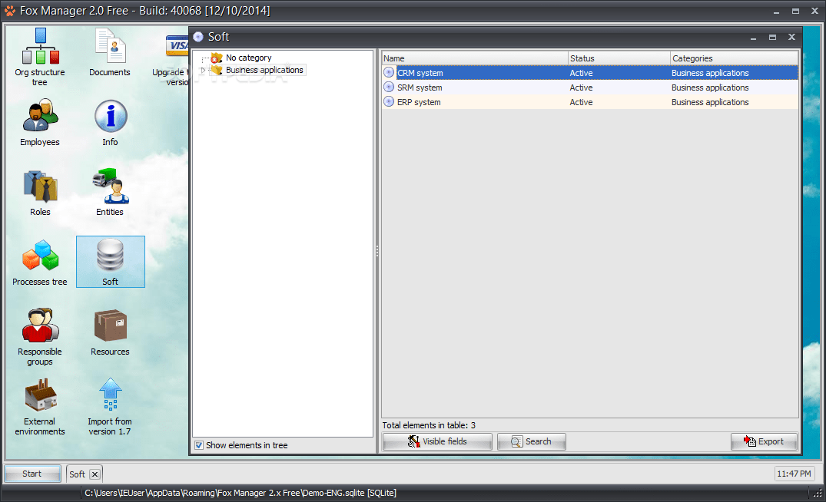Open the Search dialog
This screenshot has height=502, width=826.
coord(531,441)
